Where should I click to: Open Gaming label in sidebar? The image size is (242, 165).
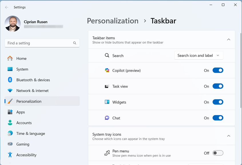click(23, 144)
